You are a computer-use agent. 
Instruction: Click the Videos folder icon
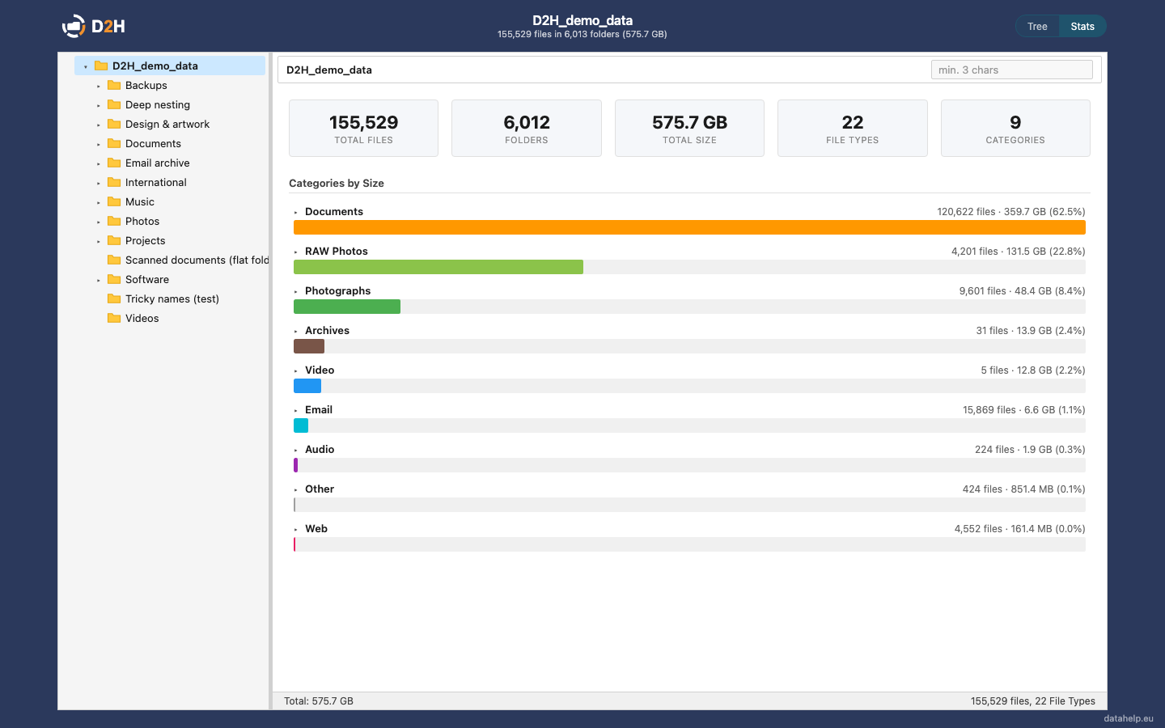(x=114, y=318)
